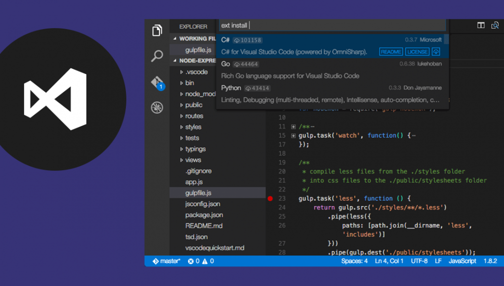Collapse the WORKING FILES section
This screenshot has width=504, height=286.
pyautogui.click(x=175, y=38)
